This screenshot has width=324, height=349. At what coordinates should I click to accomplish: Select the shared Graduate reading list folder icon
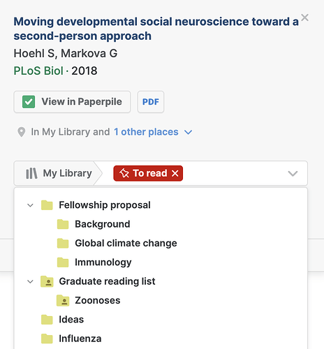(47, 281)
